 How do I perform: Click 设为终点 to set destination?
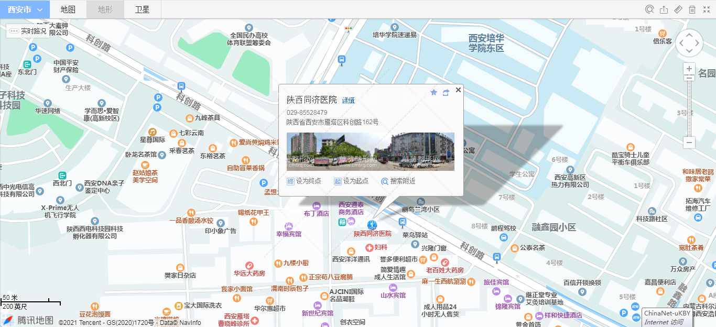click(303, 181)
